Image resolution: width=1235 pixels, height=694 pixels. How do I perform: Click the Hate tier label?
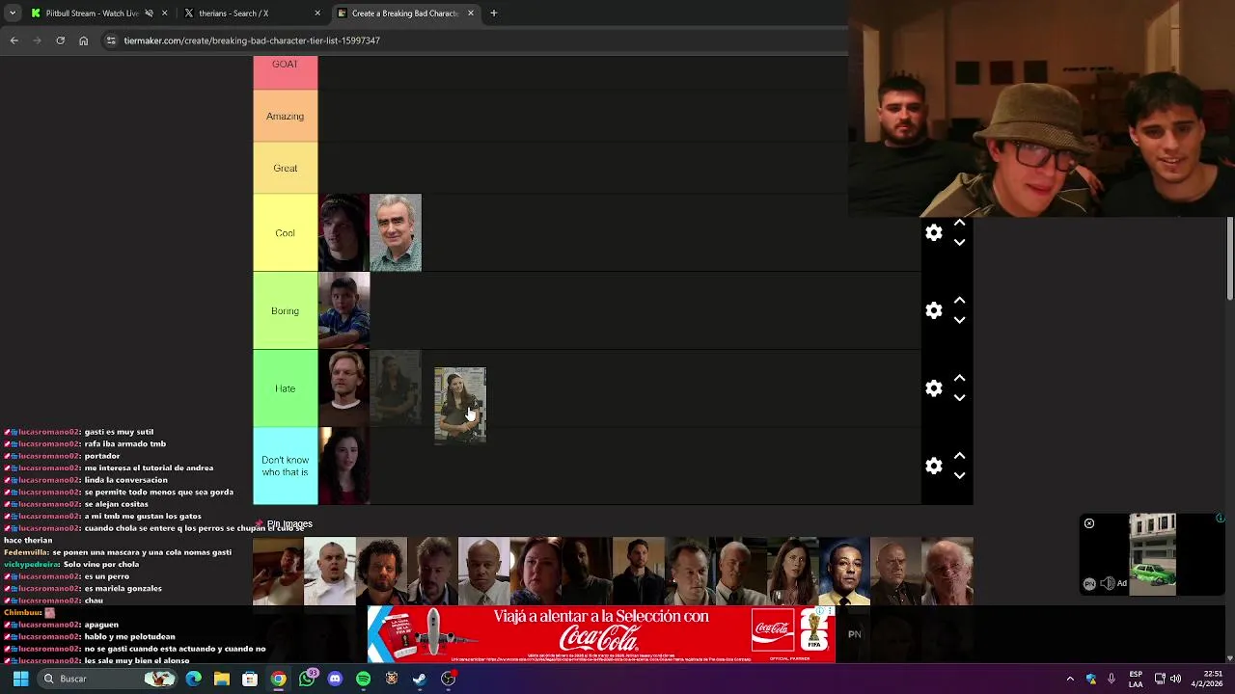[285, 388]
